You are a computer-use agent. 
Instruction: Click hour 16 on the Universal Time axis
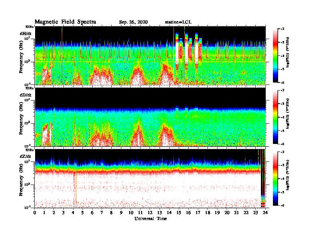[188, 213]
